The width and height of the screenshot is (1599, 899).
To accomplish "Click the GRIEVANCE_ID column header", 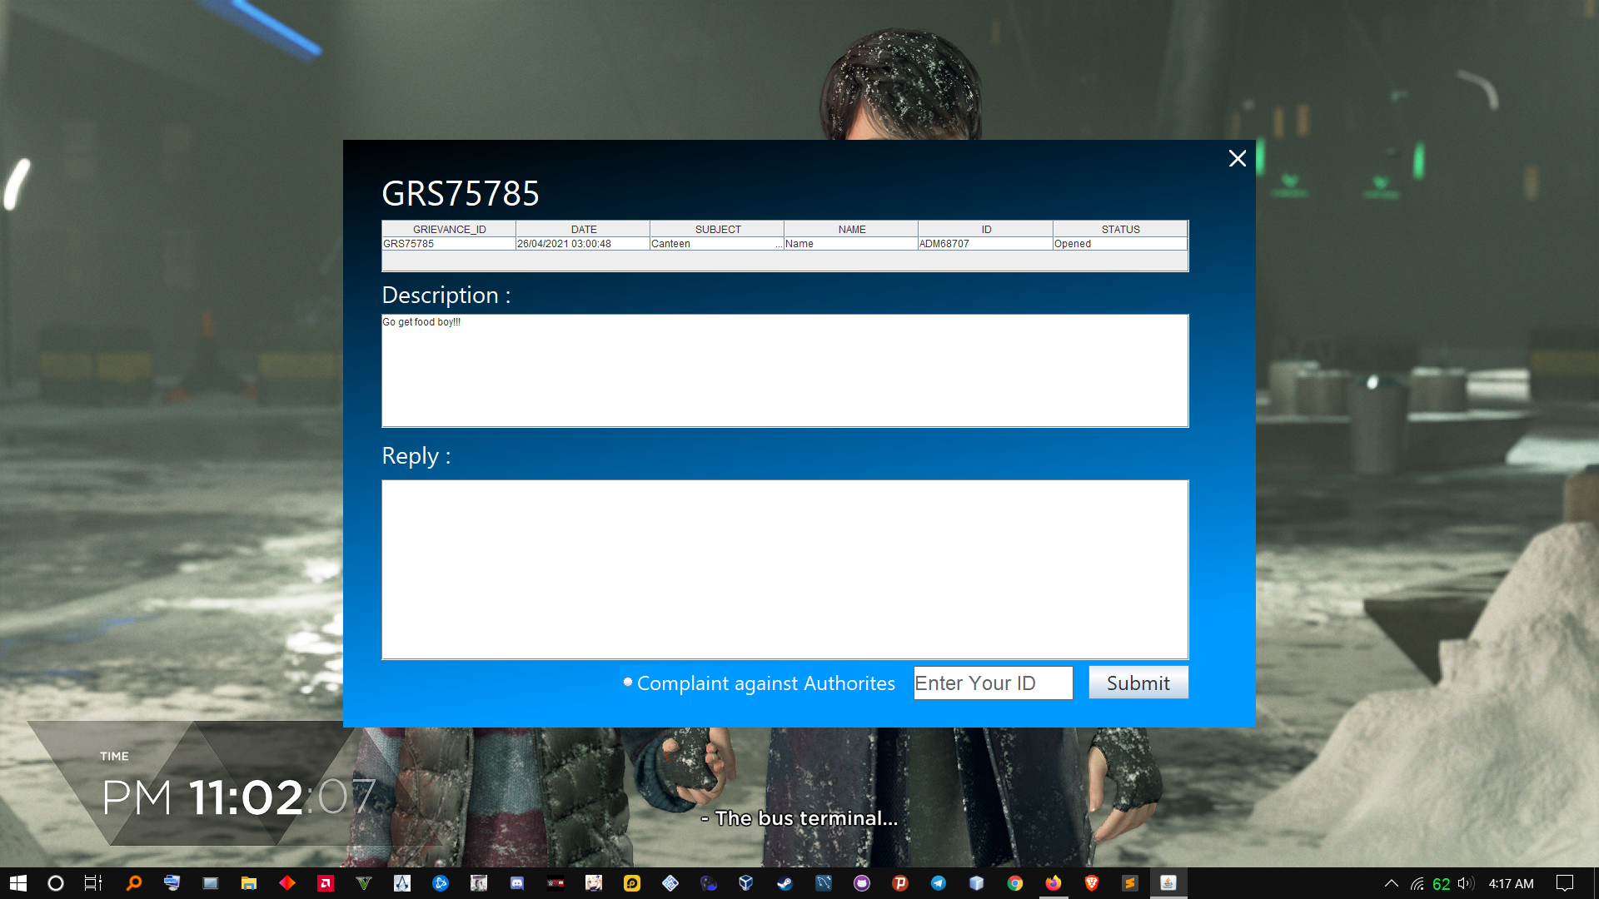I will (449, 229).
